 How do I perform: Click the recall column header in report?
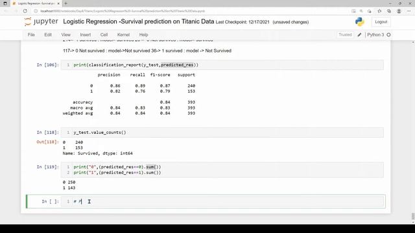pyautogui.click(x=137, y=75)
